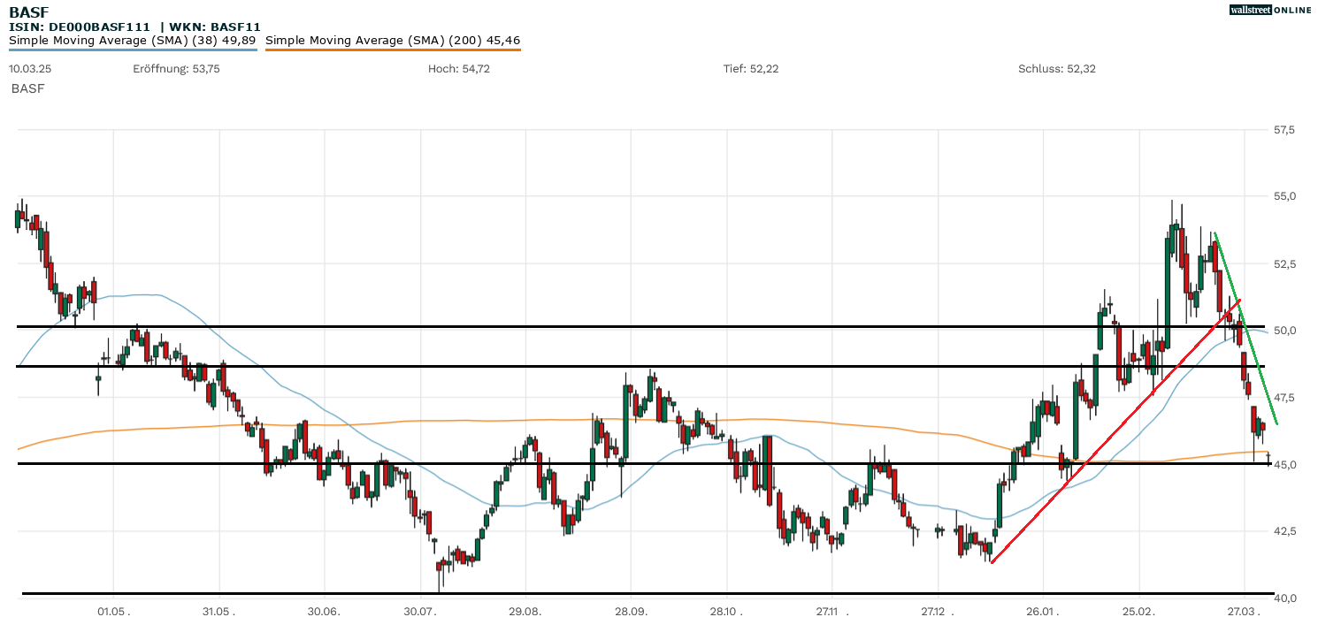Click the Tief 52,22 value
Image resolution: width=1318 pixels, height=617 pixels.
750,68
